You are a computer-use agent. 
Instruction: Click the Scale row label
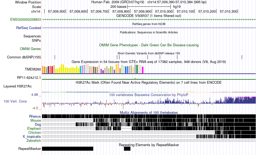pos(36,7)
